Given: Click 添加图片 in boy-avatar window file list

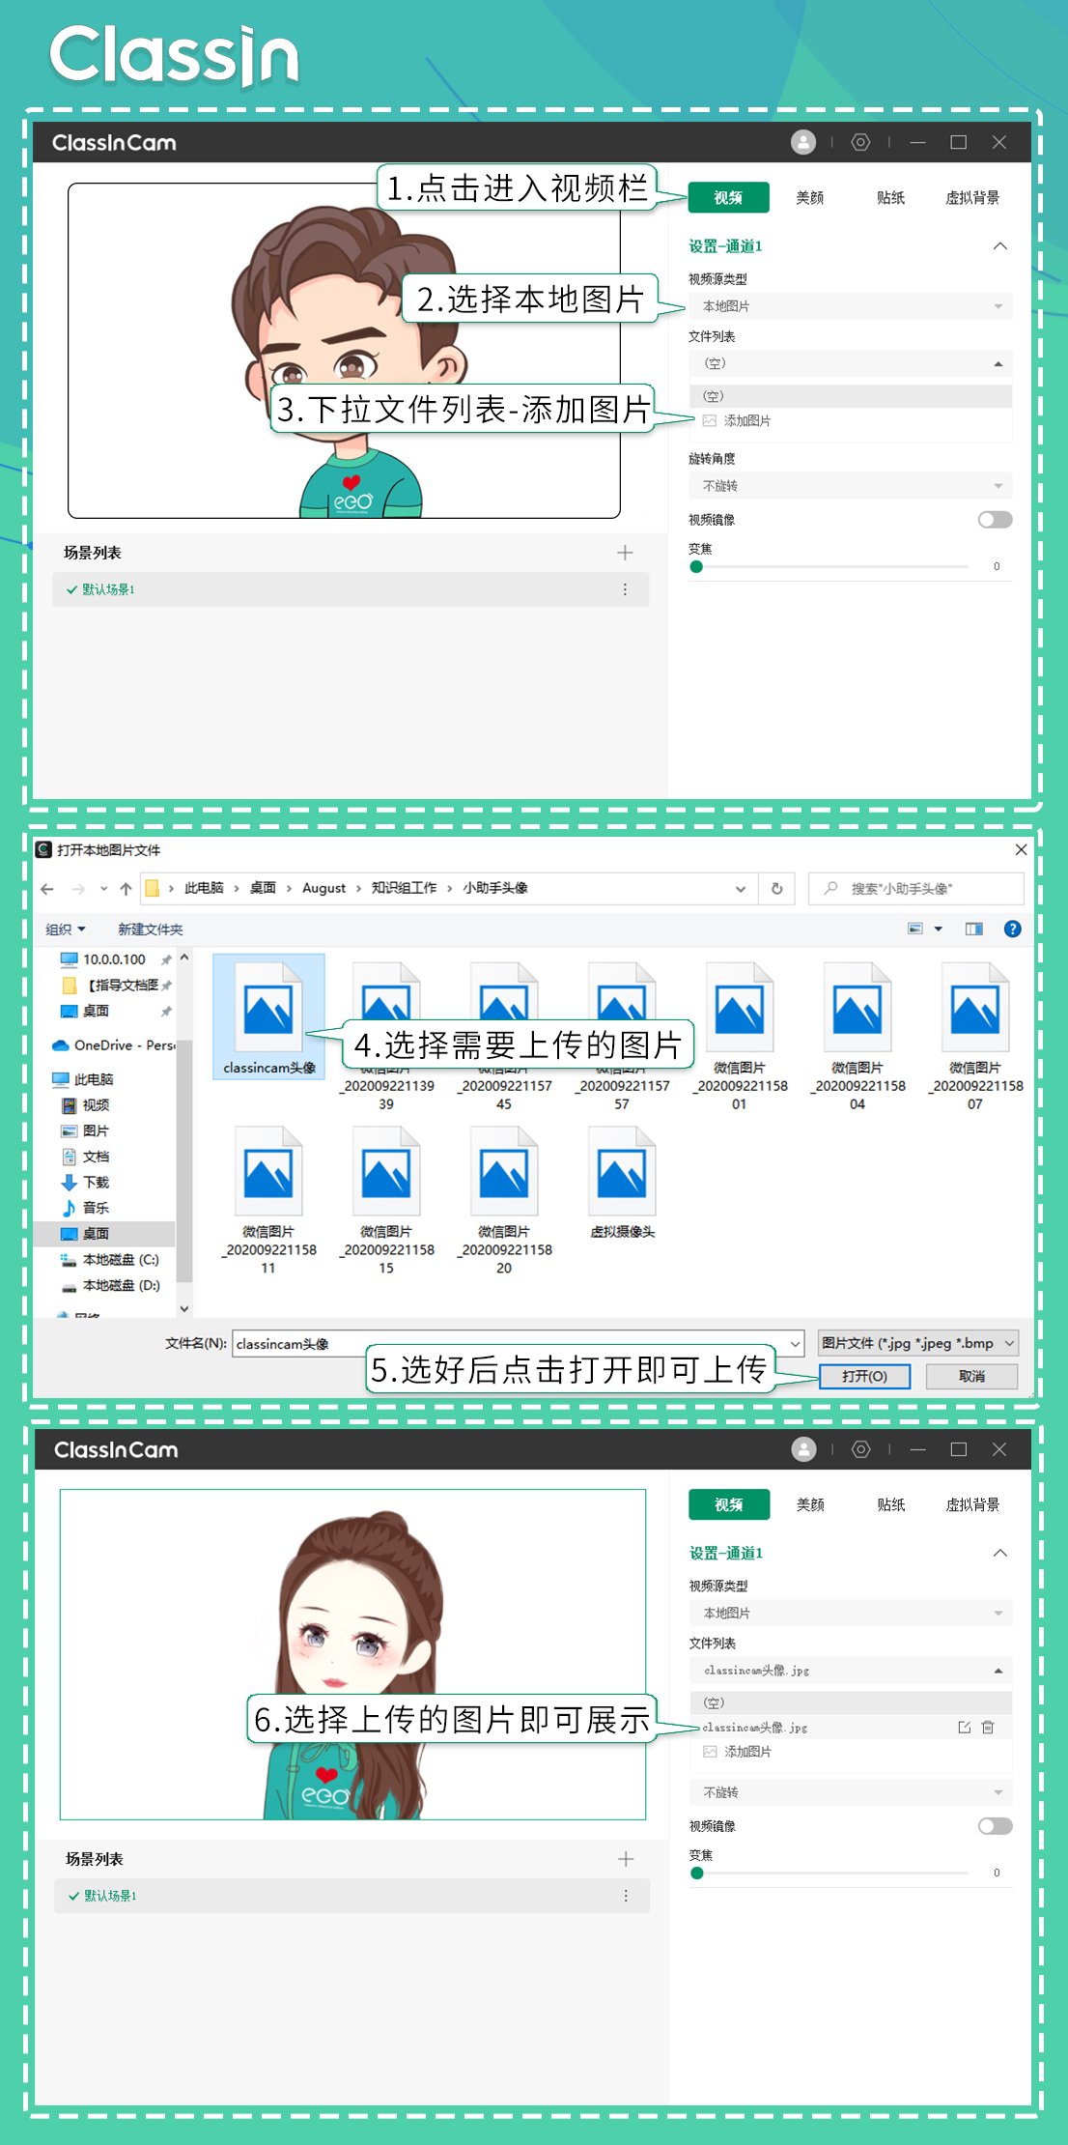Looking at the screenshot, I should click(x=746, y=421).
